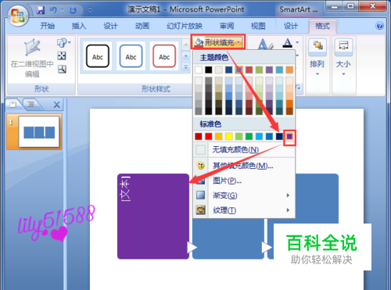Click the Office button logo
The height and width of the screenshot is (290, 391).
click(18, 16)
